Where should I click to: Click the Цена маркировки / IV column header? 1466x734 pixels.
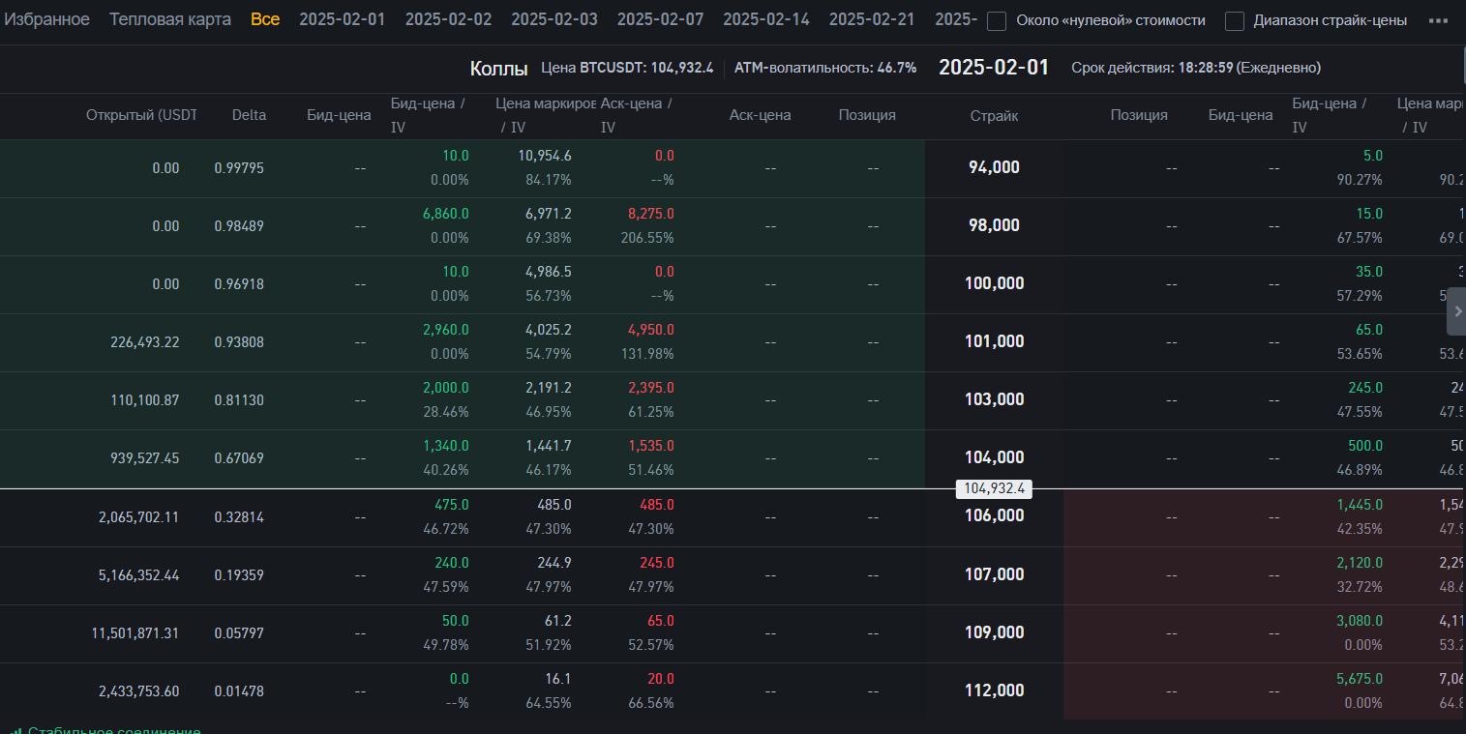click(x=545, y=115)
